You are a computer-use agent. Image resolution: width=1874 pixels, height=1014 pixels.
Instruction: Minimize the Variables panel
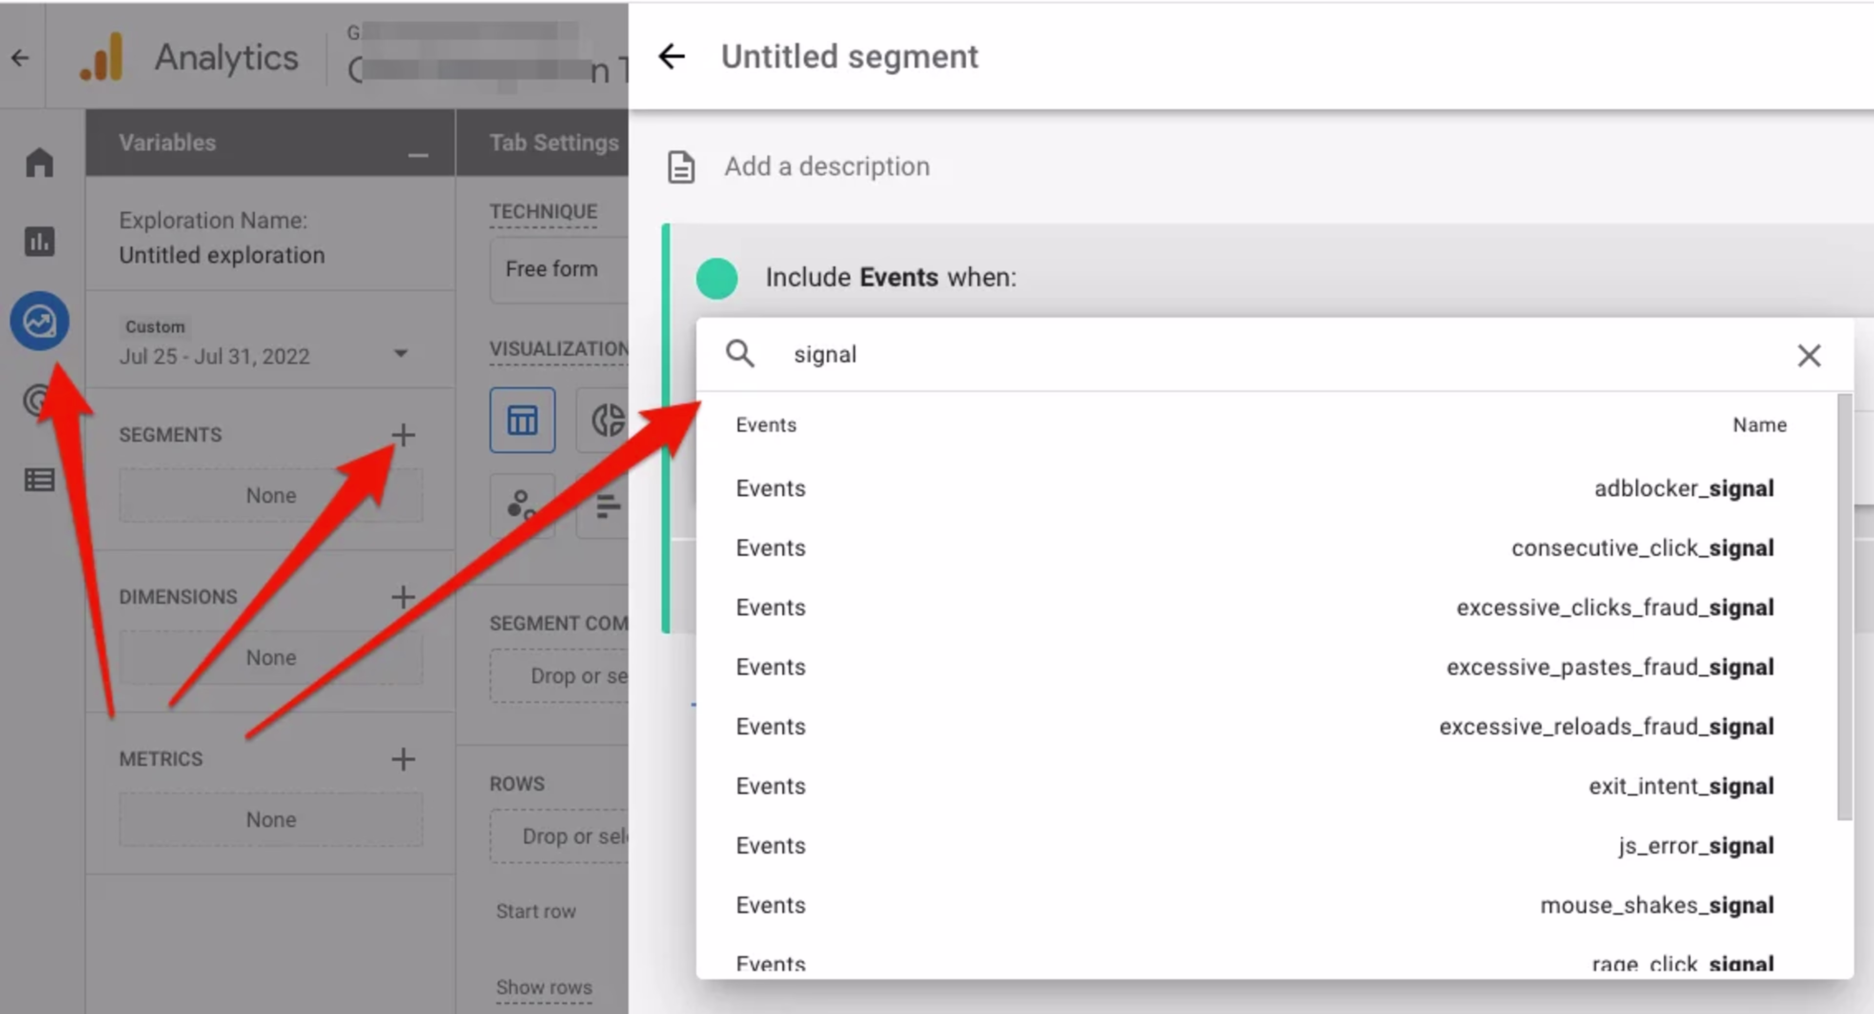pyautogui.click(x=418, y=155)
